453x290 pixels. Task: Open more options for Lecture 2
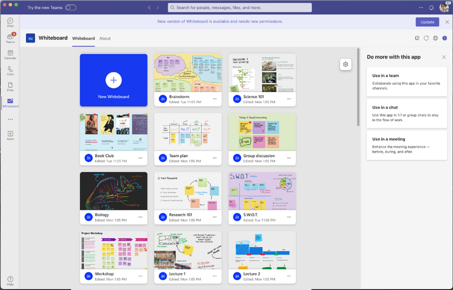pos(289,276)
